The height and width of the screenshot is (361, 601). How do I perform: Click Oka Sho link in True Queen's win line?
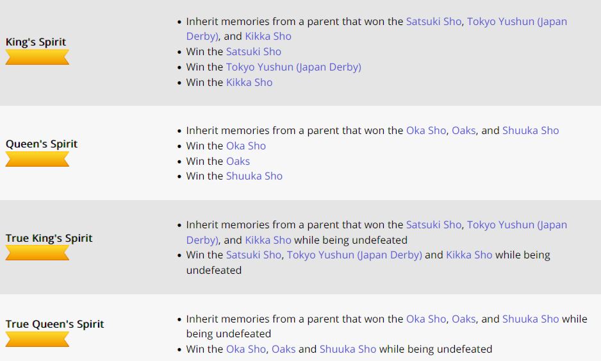coord(245,349)
